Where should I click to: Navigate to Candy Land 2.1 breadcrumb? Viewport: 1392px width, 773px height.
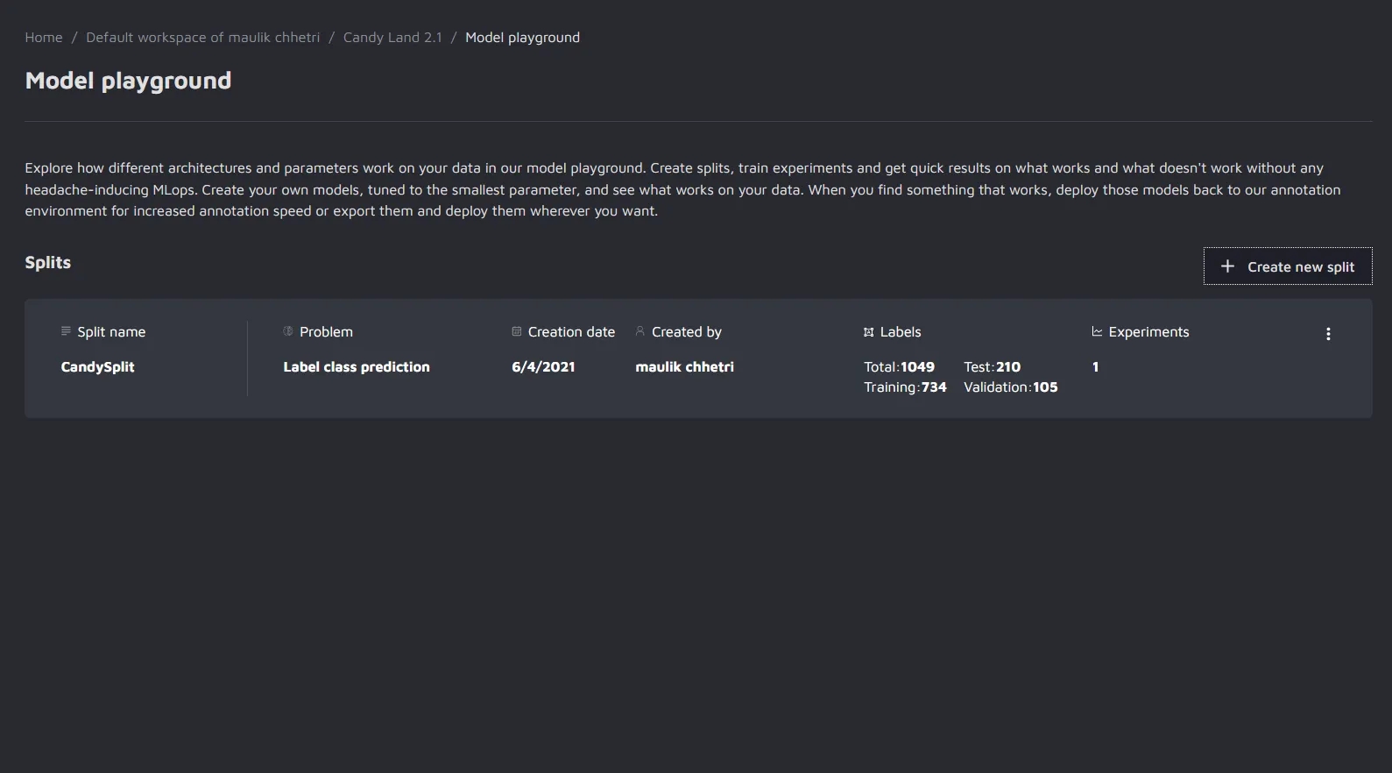[x=392, y=38]
